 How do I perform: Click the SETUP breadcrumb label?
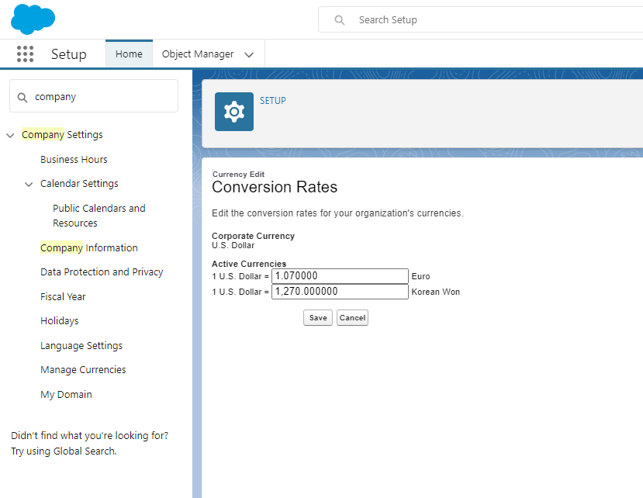click(x=273, y=101)
